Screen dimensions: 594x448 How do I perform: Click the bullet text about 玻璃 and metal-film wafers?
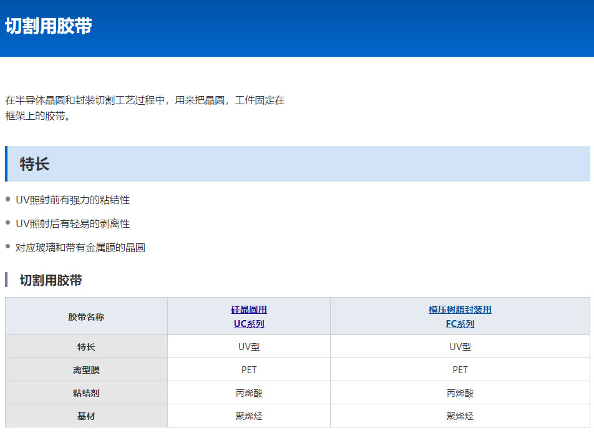pyautogui.click(x=80, y=247)
